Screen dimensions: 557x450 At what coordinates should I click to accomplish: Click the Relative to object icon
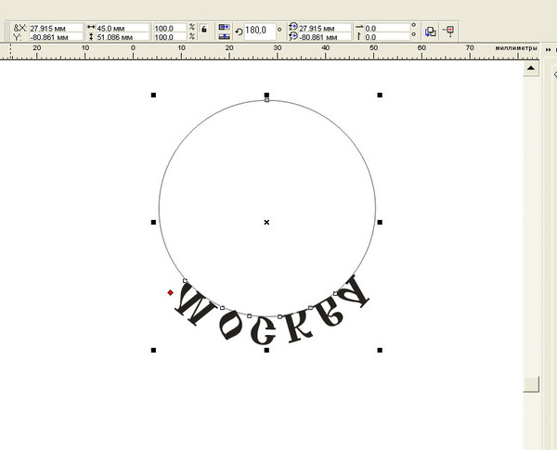pyautogui.click(x=449, y=32)
